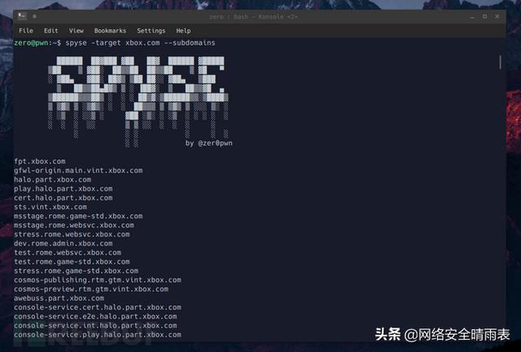
Task: Select console-service.cert.halo.part.xbox.com line
Action: click(98, 307)
